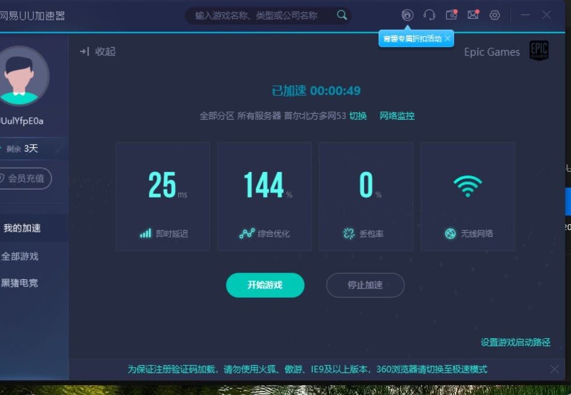Open the 网络监控 link
Viewport: 571px width, 395px height.
[x=397, y=116]
